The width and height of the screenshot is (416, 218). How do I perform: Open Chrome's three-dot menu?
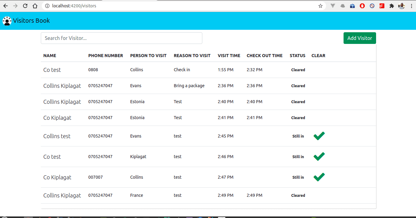(411, 6)
